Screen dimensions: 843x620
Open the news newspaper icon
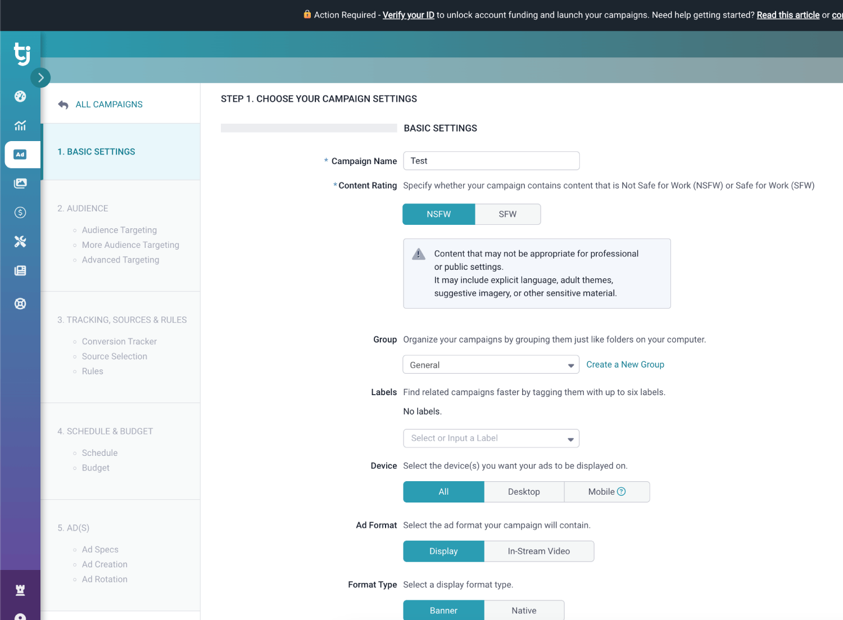pyautogui.click(x=20, y=271)
